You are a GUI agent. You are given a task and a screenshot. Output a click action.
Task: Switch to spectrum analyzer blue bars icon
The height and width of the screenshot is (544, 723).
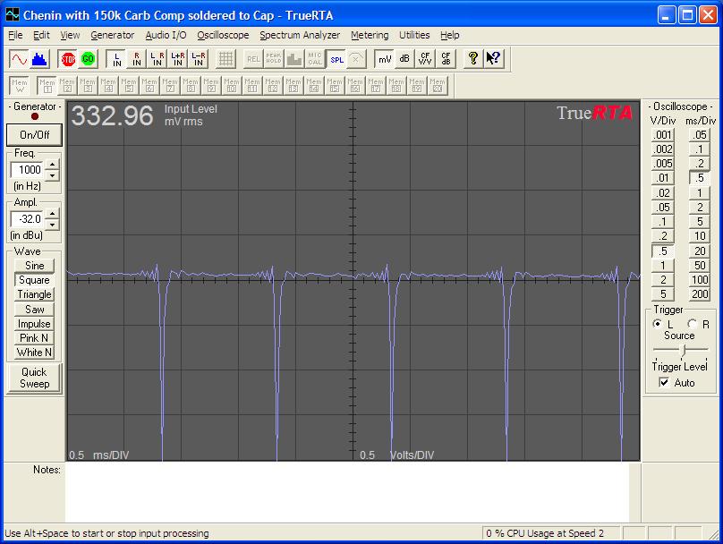click(39, 59)
